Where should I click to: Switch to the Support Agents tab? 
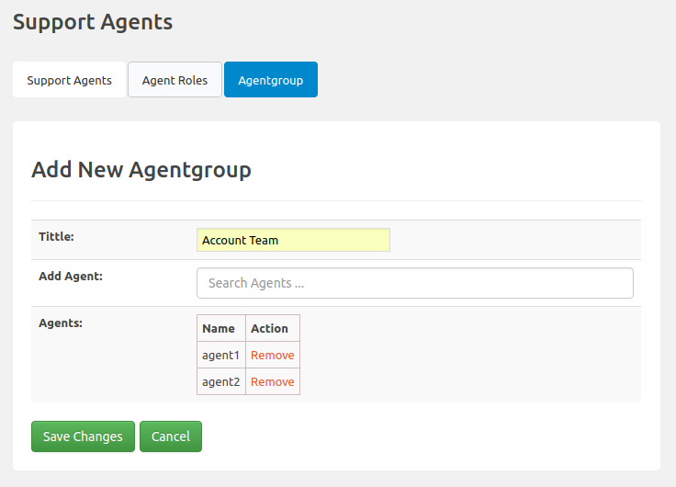69,80
